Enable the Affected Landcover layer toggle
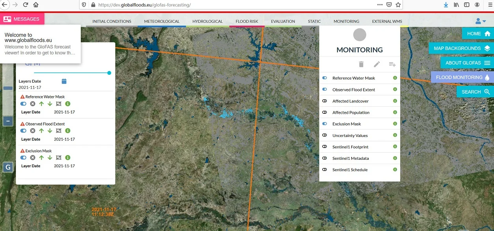This screenshot has height=231, width=494. 324,101
